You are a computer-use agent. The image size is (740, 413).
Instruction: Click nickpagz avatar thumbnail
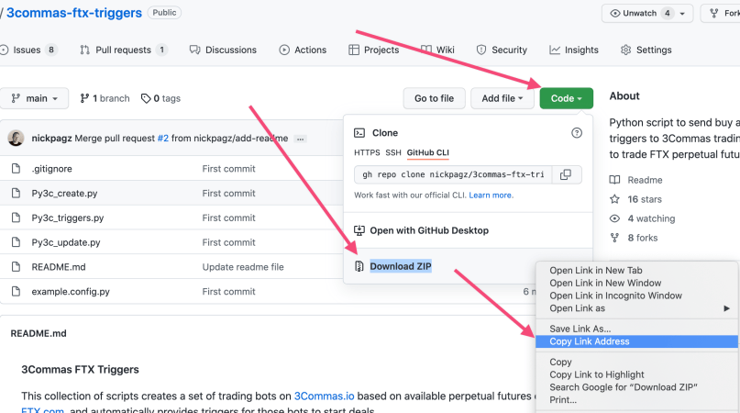tap(16, 138)
